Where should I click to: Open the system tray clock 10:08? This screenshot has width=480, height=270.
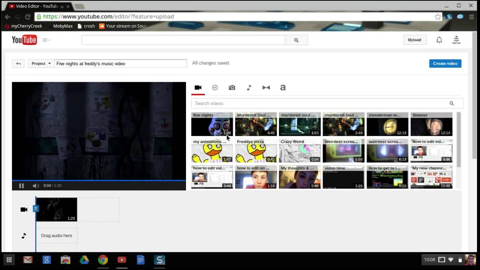pyautogui.click(x=429, y=260)
